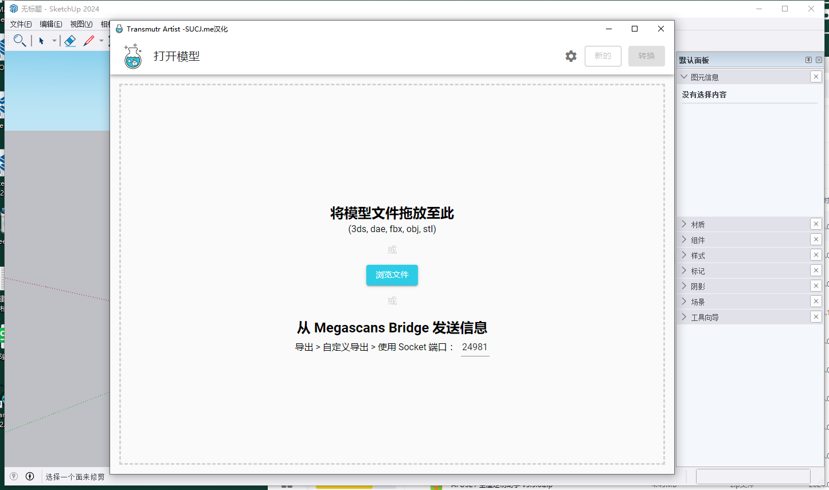Expand the 组件 section chevron
The height and width of the screenshot is (490, 829).
(x=684, y=240)
